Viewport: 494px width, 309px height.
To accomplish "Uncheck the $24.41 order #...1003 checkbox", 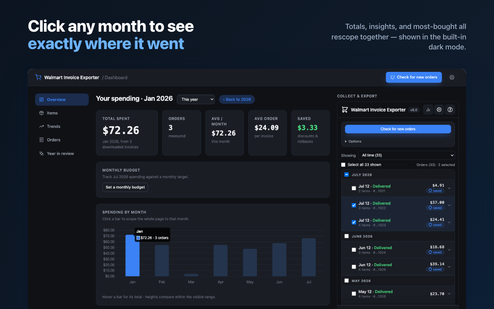I will (x=354, y=222).
